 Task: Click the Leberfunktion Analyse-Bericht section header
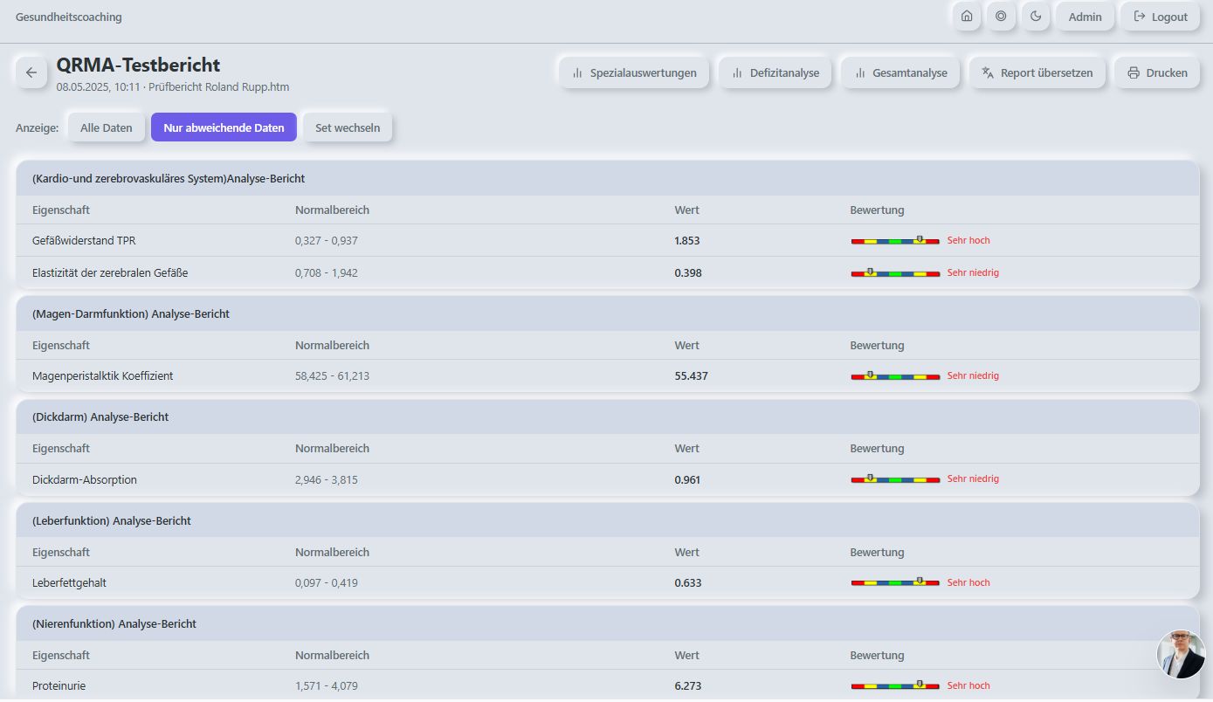(111, 520)
